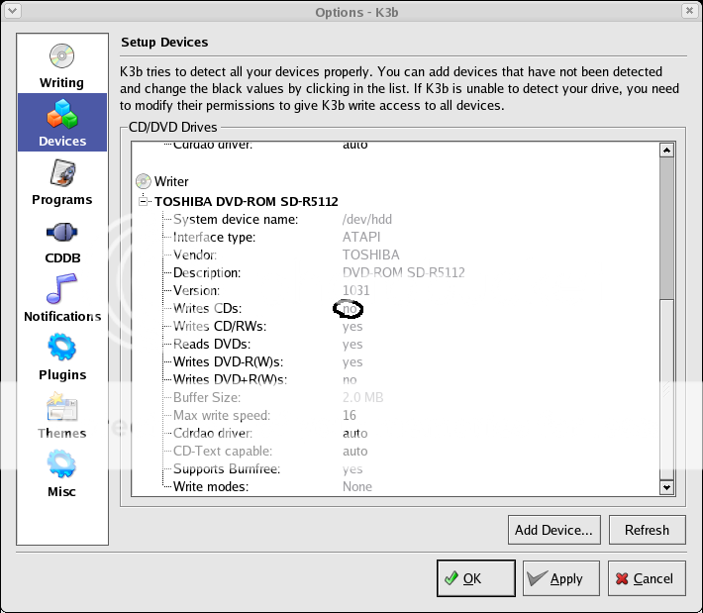Image resolution: width=703 pixels, height=613 pixels.
Task: Click the /dev/hdd device name value
Action: click(x=367, y=219)
